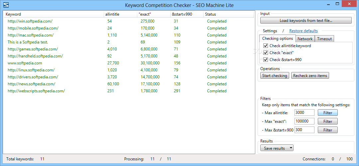Click Recheck zero items button

tap(310, 75)
